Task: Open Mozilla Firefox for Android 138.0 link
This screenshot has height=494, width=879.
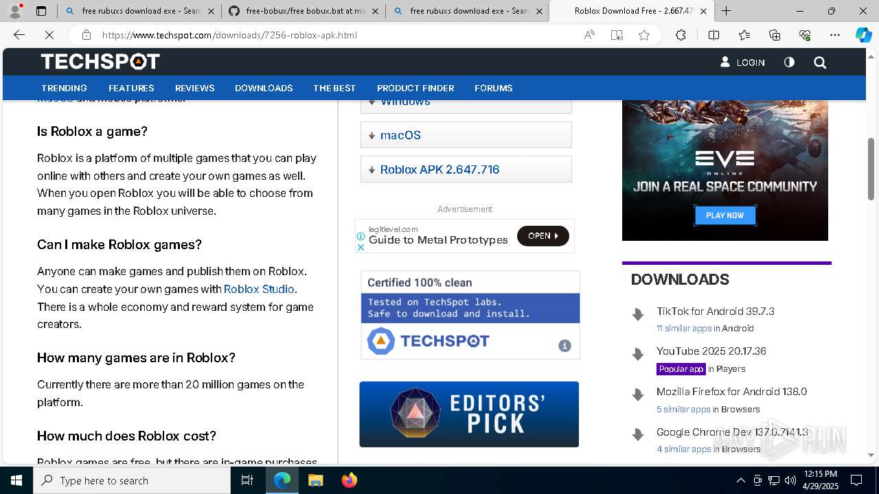Action: [x=731, y=392]
